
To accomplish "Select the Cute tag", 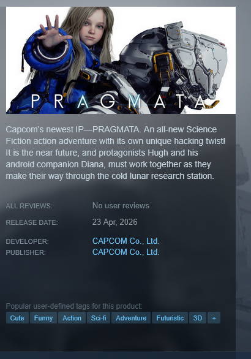I will (x=17, y=318).
